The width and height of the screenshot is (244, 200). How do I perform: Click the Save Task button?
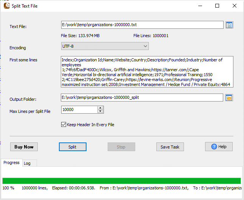coord(170,147)
